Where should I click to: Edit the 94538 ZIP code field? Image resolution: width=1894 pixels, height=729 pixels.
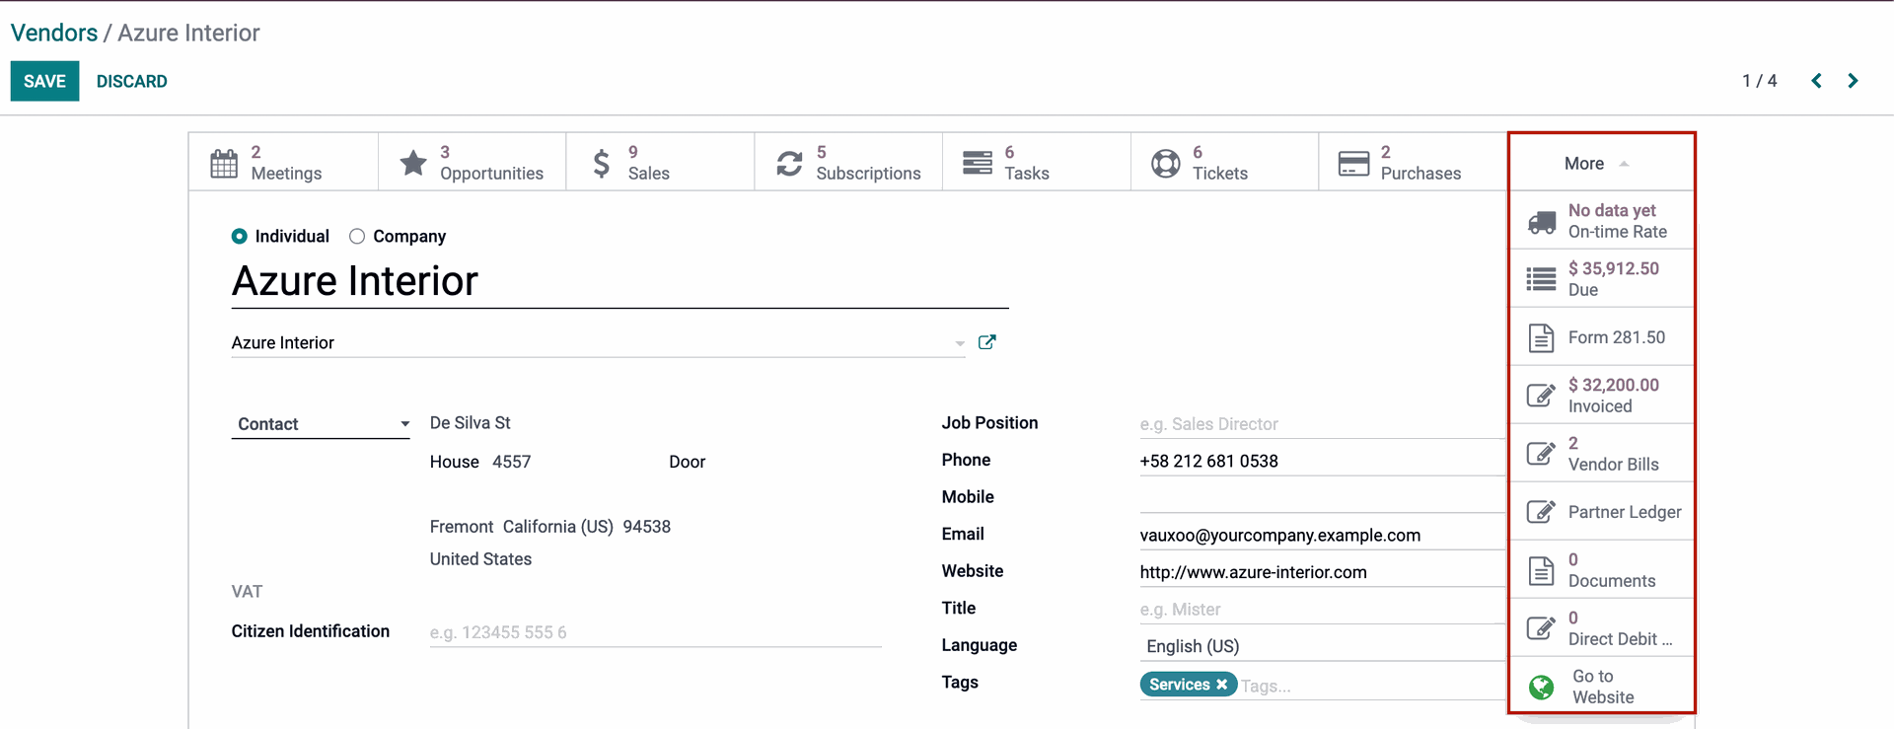[647, 527]
